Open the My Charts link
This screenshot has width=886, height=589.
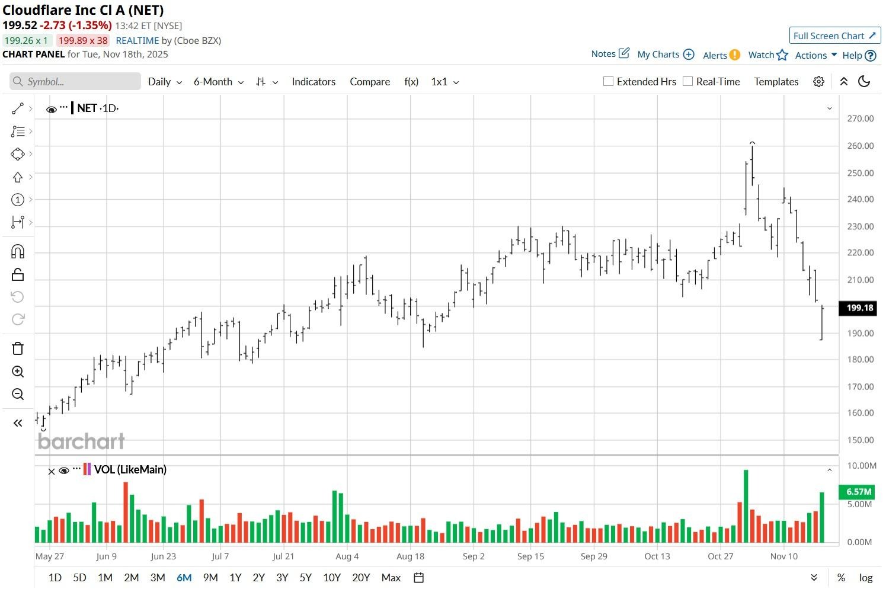[x=658, y=54]
